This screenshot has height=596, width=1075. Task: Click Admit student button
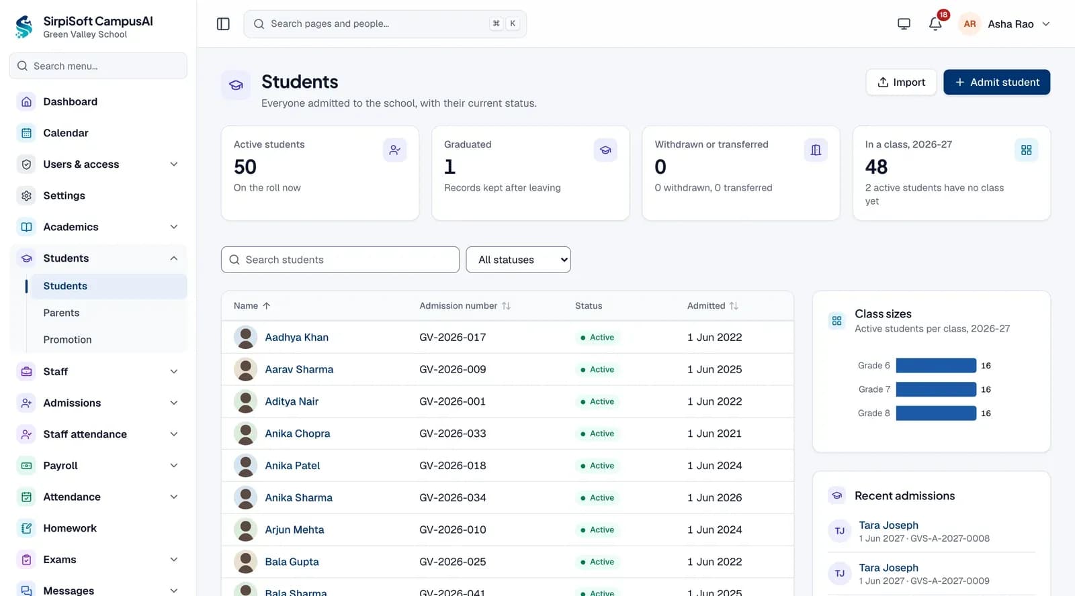[x=996, y=83]
